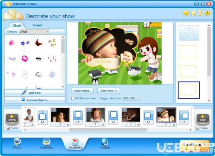The height and width of the screenshot is (156, 215).
Task: Open the yellow folder icon in header
Action: point(186,13)
